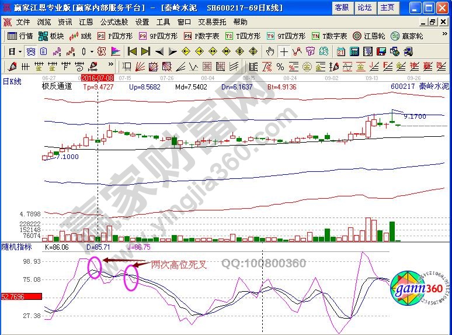Switch to the K线 chart view
Image resolution: width=452 pixels, height=335 pixels.
coord(81,36)
